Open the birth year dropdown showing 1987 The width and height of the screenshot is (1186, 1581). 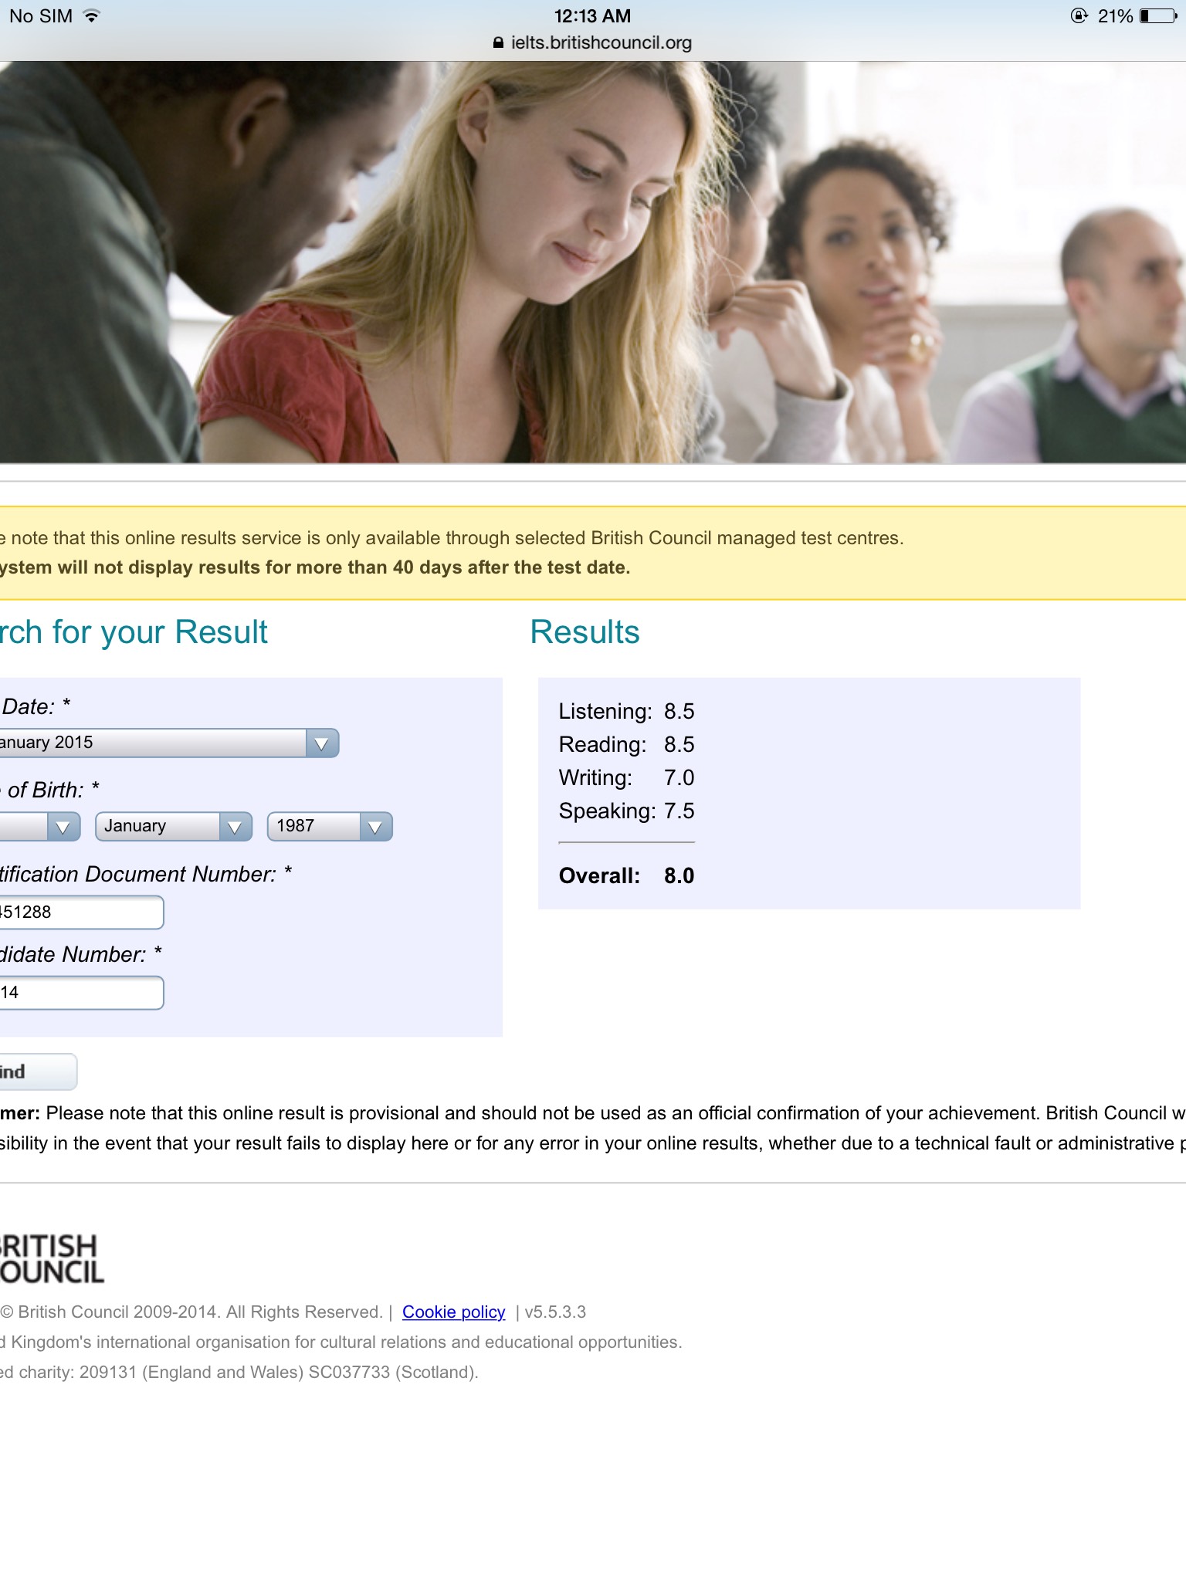point(330,827)
